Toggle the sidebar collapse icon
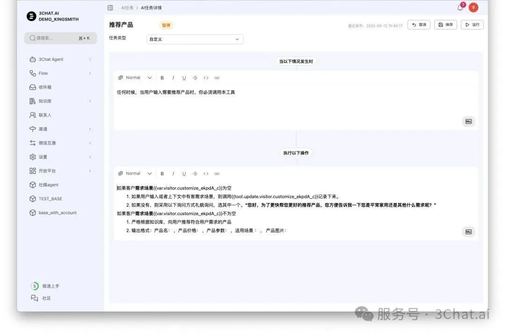 [x=110, y=8]
